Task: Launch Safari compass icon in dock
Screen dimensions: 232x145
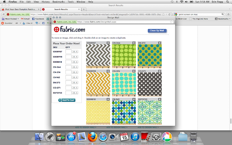Action: tap(103, 137)
